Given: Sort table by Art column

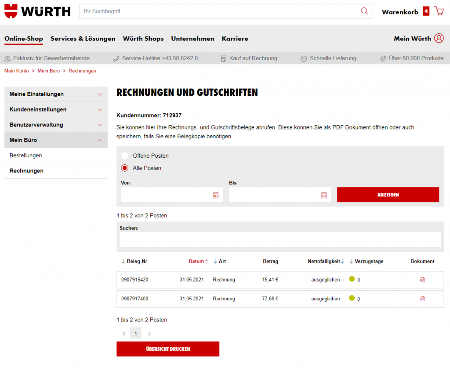Looking at the screenshot, I should (220, 261).
